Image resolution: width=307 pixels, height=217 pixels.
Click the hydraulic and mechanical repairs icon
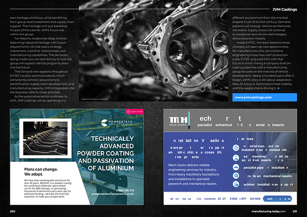point(236,176)
